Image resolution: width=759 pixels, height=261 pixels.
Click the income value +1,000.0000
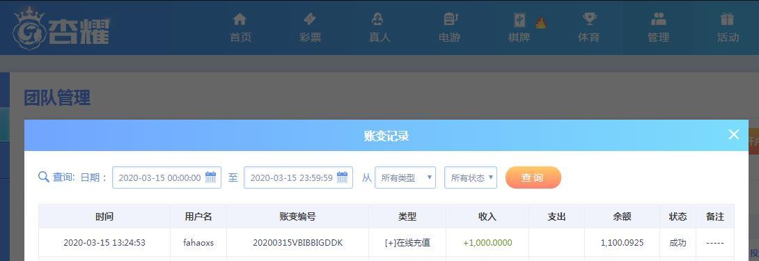pos(487,243)
